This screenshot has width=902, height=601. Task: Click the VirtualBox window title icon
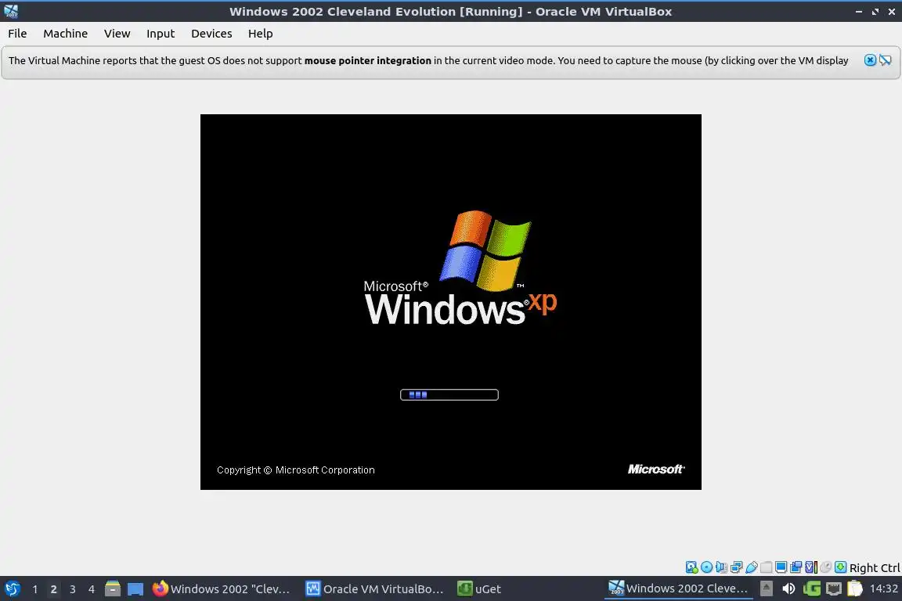pyautogui.click(x=11, y=11)
